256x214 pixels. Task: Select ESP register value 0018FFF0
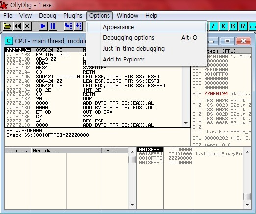[216, 74]
